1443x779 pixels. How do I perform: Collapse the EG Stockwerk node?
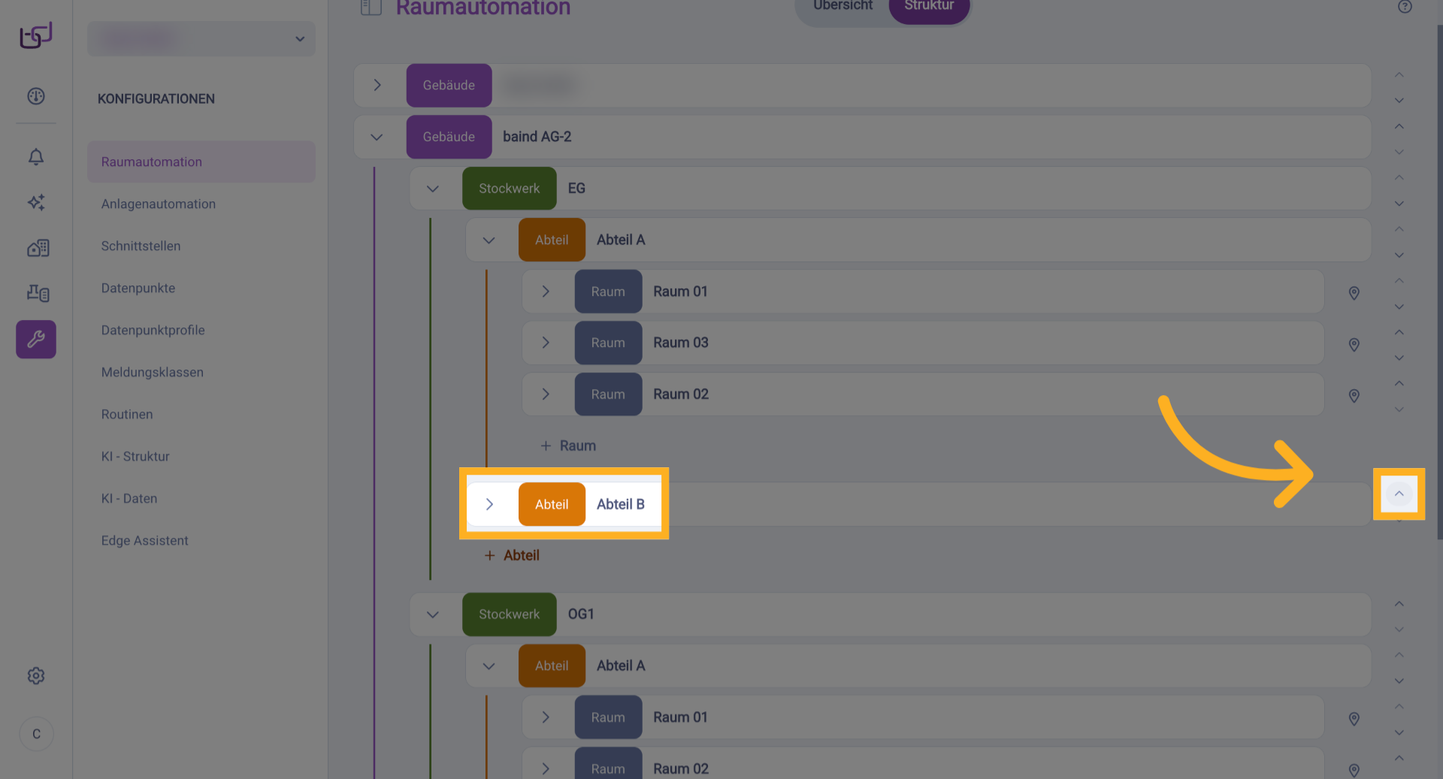click(x=433, y=189)
